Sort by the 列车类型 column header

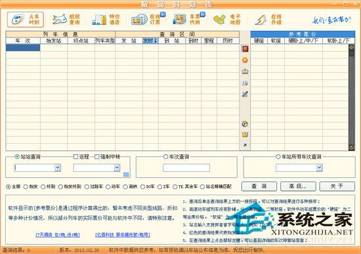tap(105, 41)
